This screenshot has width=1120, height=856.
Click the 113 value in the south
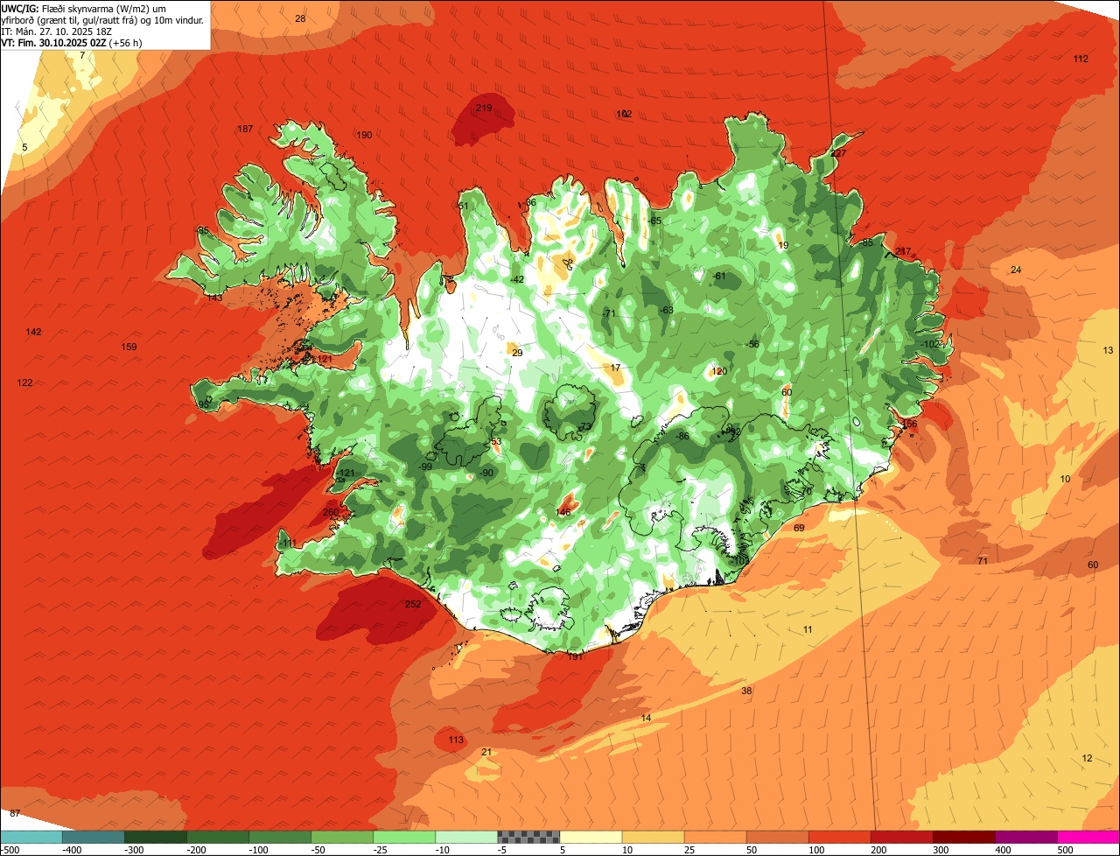456,740
